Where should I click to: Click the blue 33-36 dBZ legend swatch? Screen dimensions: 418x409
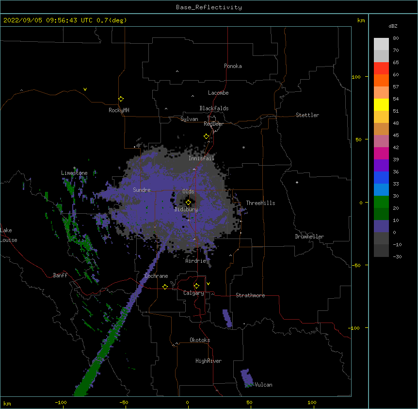tap(381, 177)
